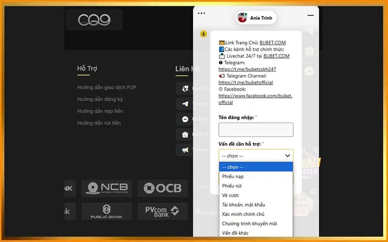Select the 'Vấn đề khác' option
Image resolution: width=388 pixels, height=242 pixels.
[x=256, y=233]
